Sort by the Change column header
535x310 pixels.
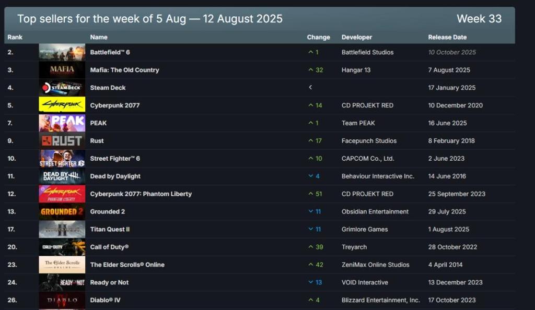tap(318, 37)
